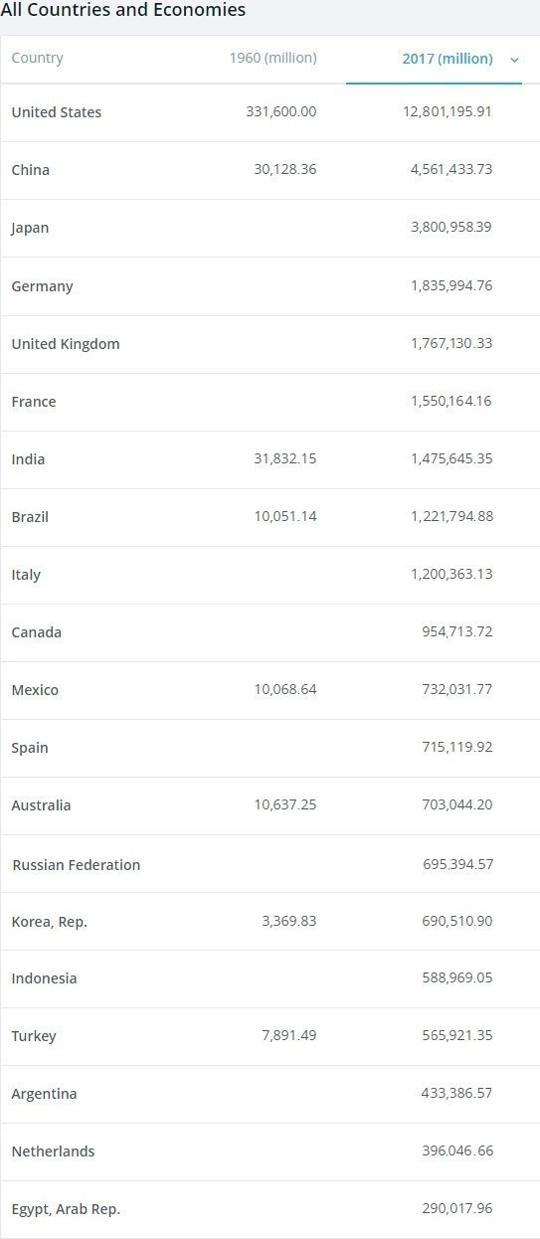Screen dimensions: 540x1239
Task: Open the Netherlands row link
Action: coord(53,1151)
